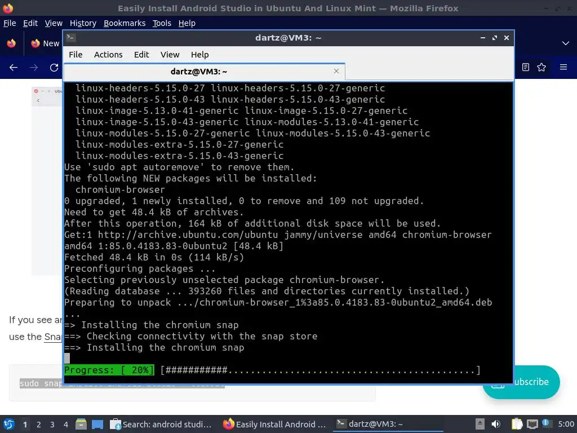
Task: Open Firefox File menu
Action: tap(10, 23)
